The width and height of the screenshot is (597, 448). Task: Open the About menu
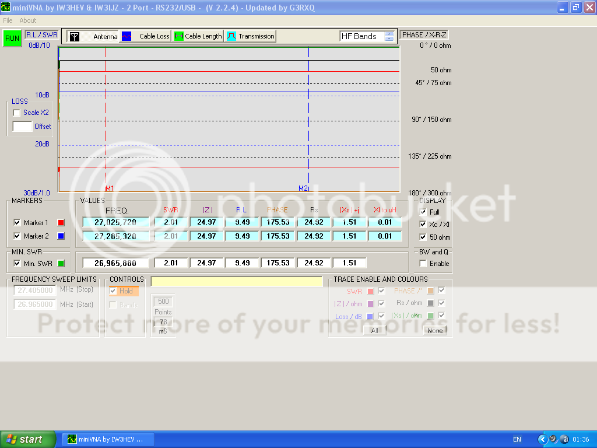28,20
